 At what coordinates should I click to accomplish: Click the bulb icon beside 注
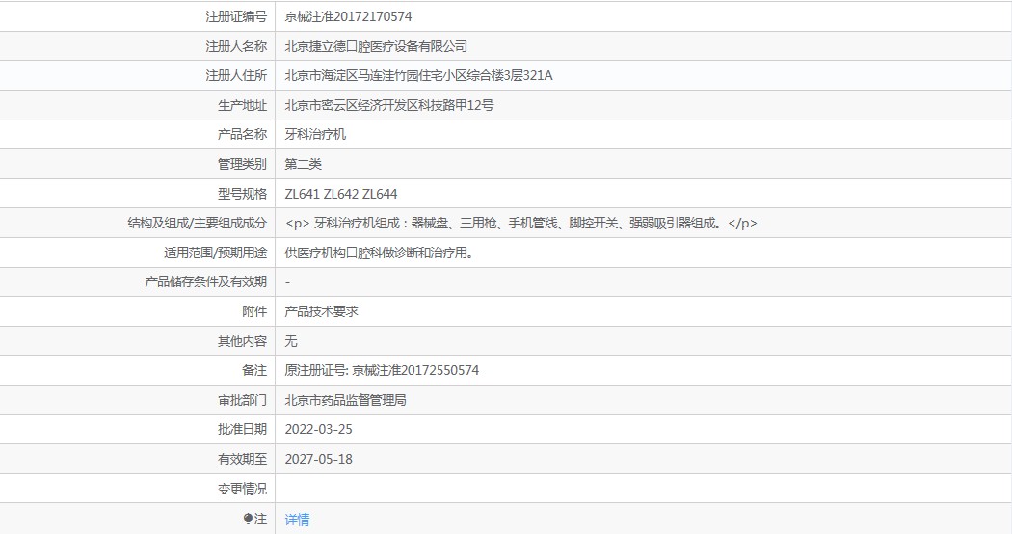point(248,519)
